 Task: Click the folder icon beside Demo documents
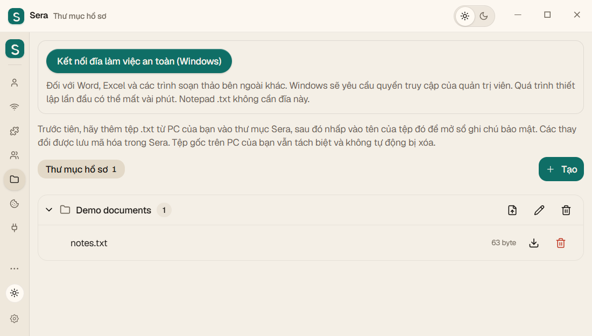(65, 210)
